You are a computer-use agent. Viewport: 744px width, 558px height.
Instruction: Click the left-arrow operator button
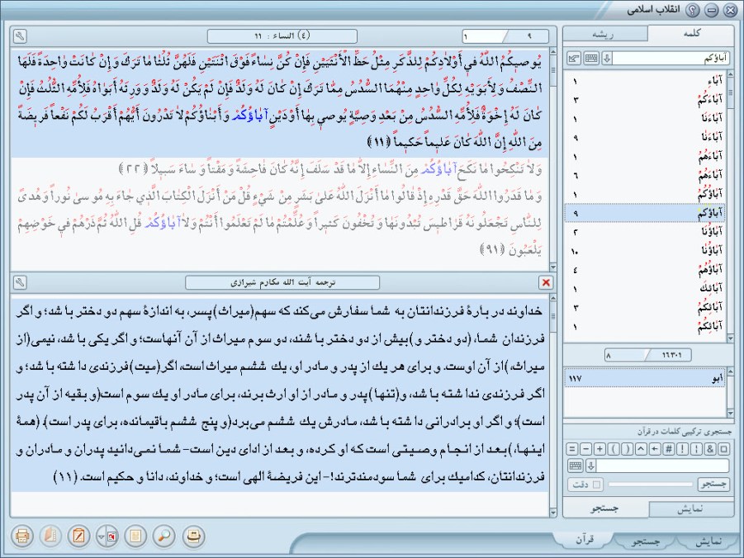coord(655,448)
